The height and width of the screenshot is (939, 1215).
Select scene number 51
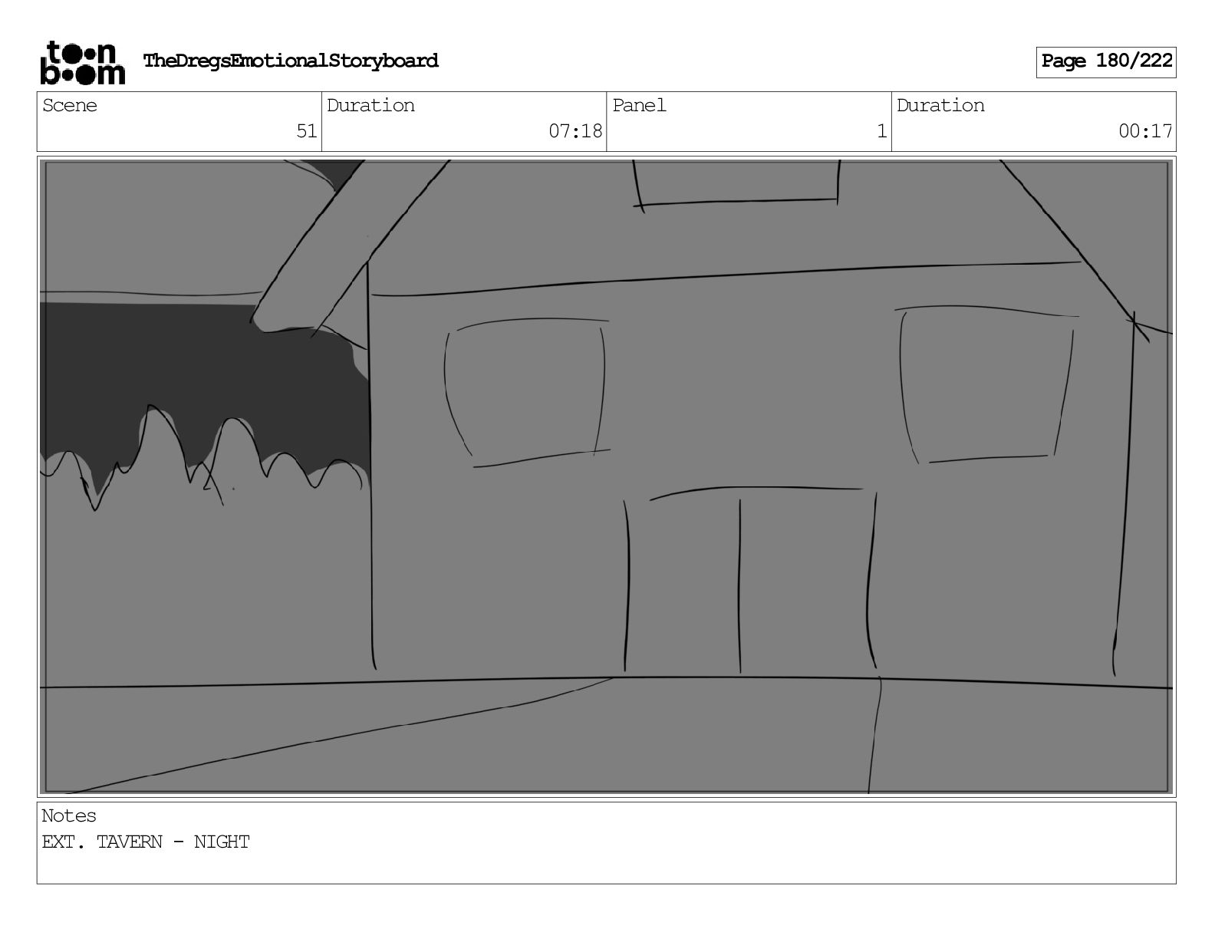click(307, 131)
